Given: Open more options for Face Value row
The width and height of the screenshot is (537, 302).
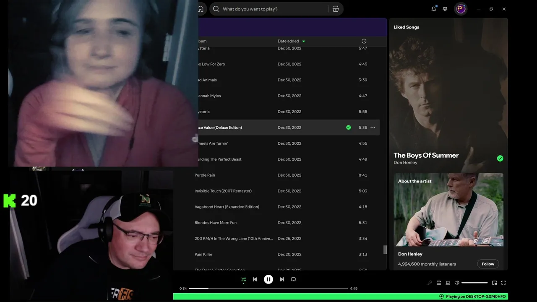Looking at the screenshot, I should (x=373, y=128).
